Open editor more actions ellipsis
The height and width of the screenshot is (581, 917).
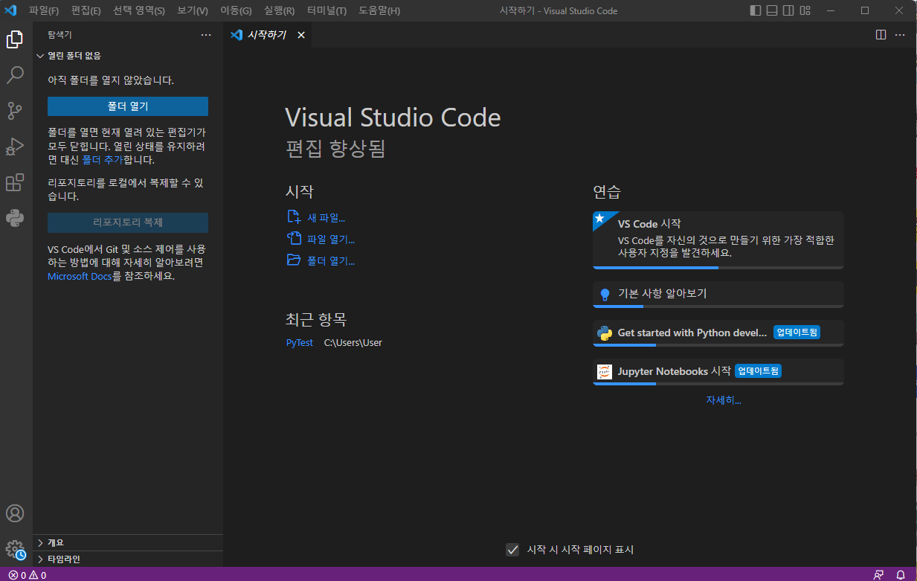tap(900, 34)
